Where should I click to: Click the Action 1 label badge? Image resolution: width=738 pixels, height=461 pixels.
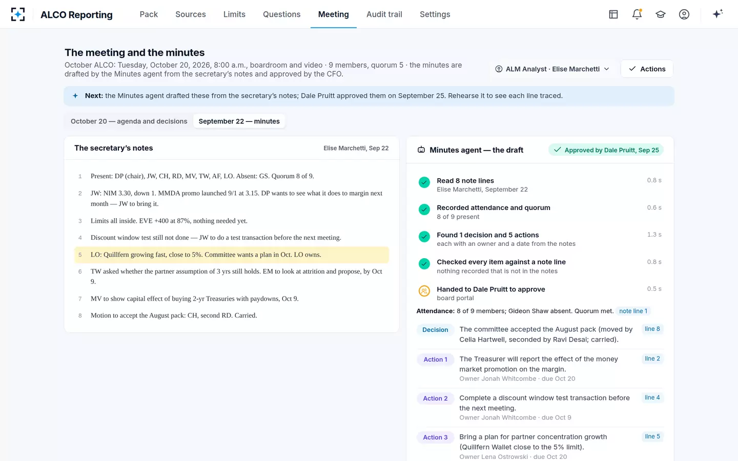[x=435, y=360]
